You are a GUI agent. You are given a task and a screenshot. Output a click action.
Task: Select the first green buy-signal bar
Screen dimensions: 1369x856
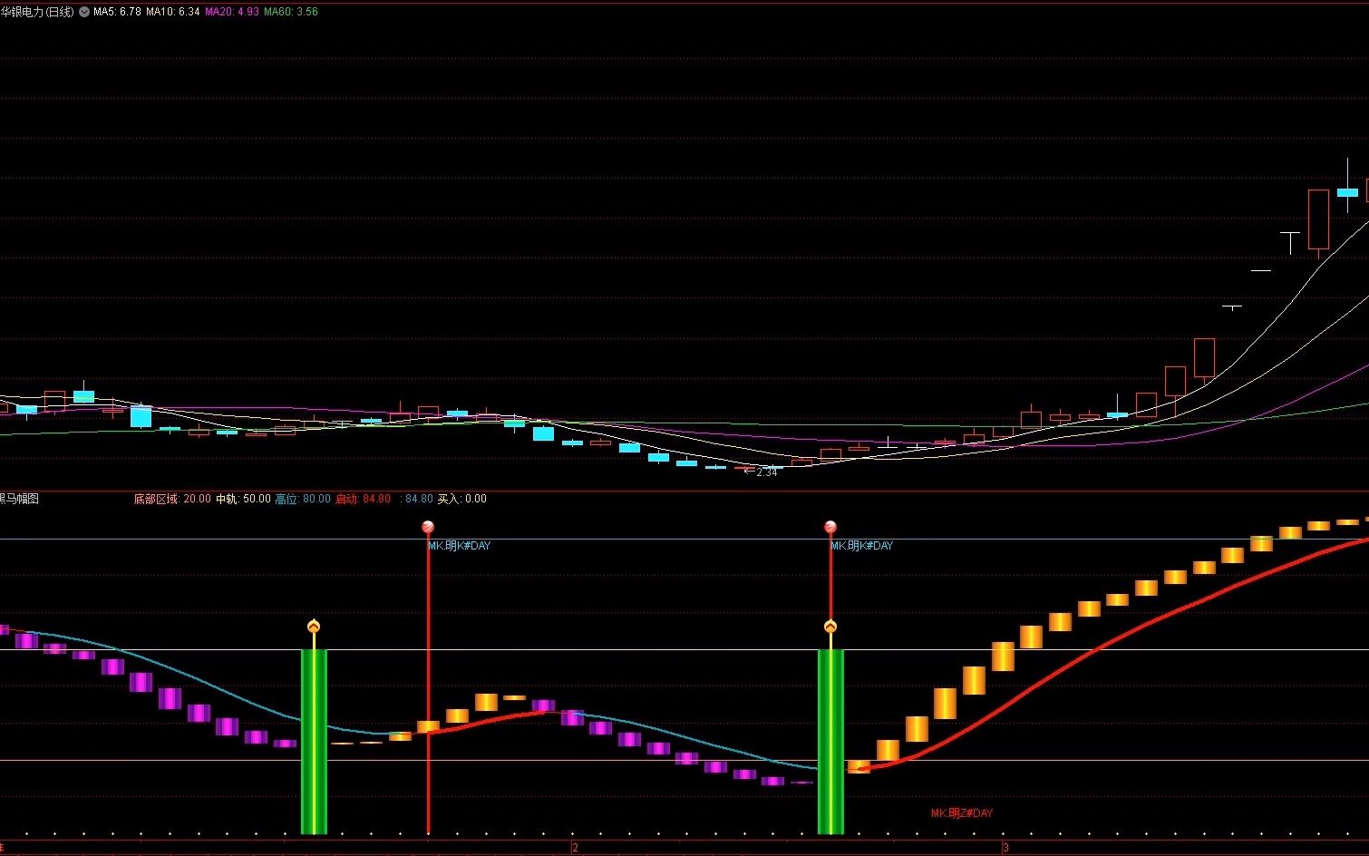pos(314,742)
